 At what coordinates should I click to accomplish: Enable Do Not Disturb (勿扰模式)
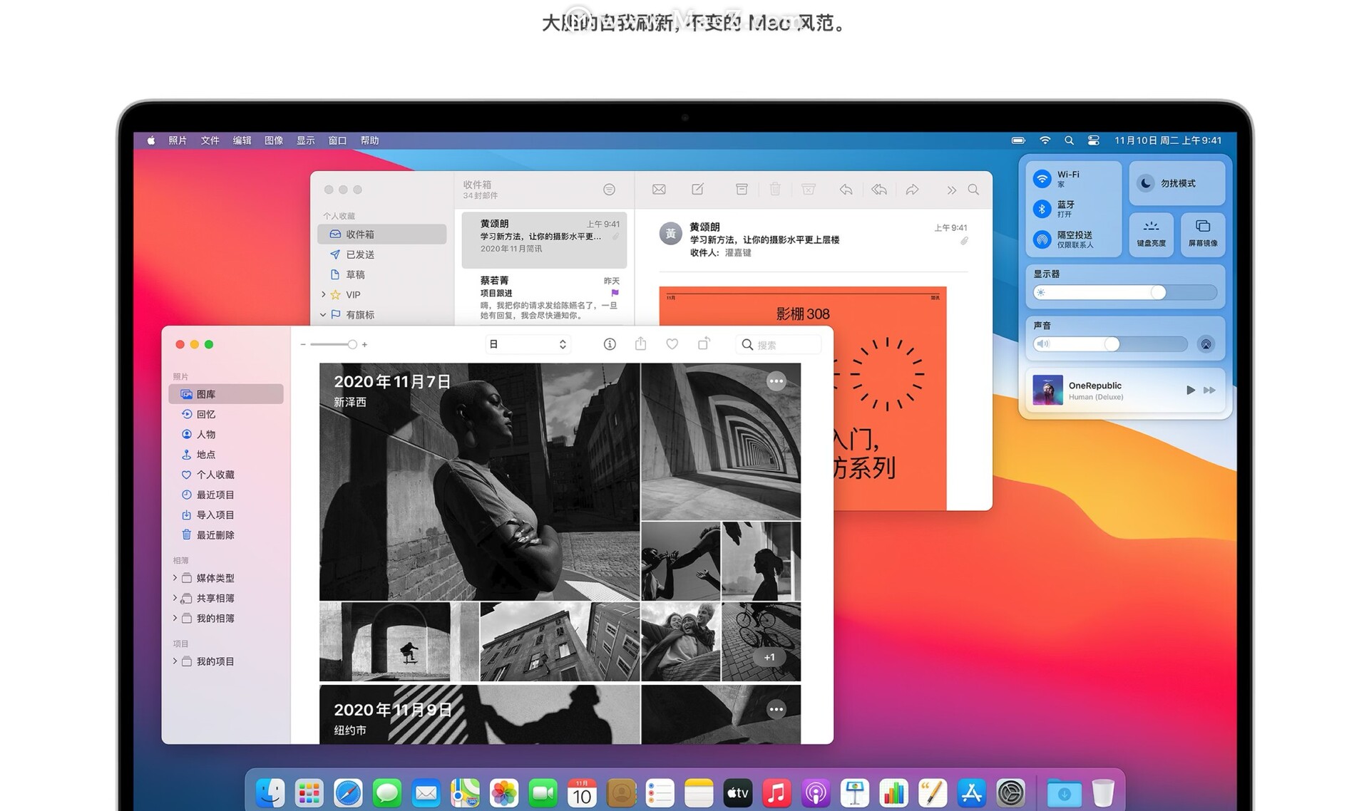(x=1146, y=183)
